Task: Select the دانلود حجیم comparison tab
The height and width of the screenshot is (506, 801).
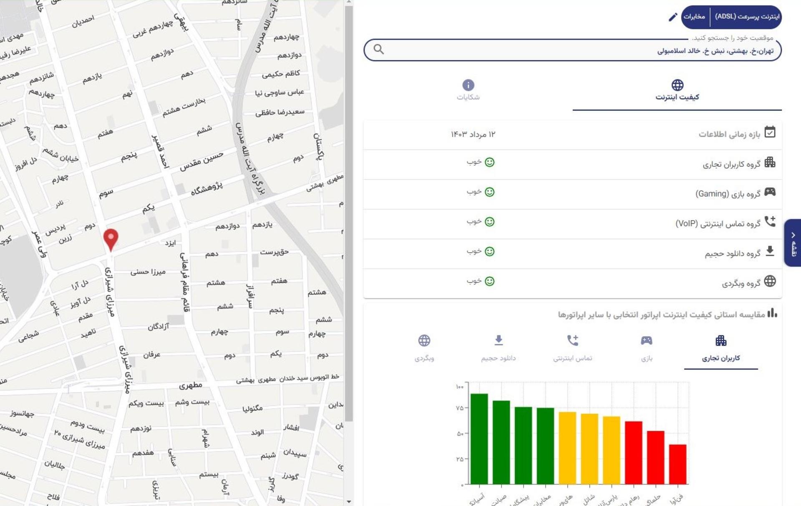Action: point(499,348)
